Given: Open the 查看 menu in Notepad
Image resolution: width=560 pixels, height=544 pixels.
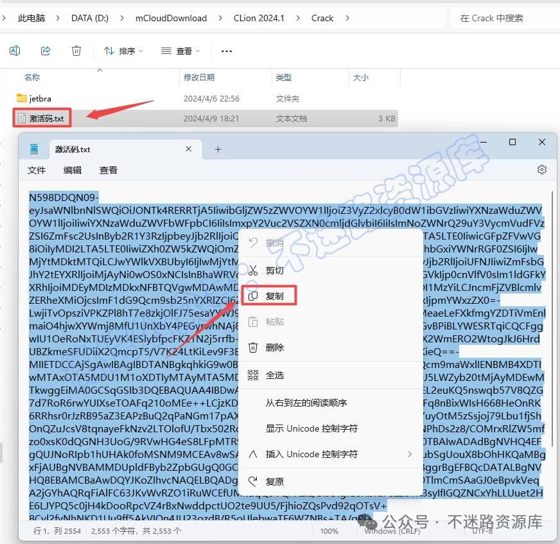Looking at the screenshot, I should click(x=109, y=170).
